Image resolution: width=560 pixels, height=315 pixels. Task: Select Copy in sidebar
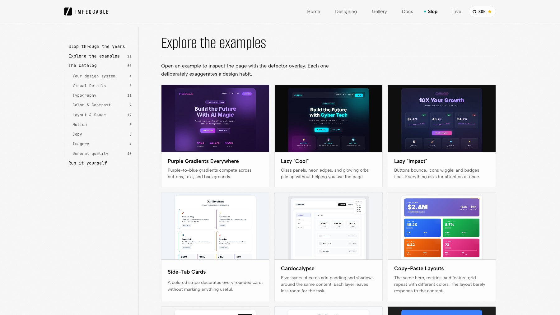[x=102, y=134]
